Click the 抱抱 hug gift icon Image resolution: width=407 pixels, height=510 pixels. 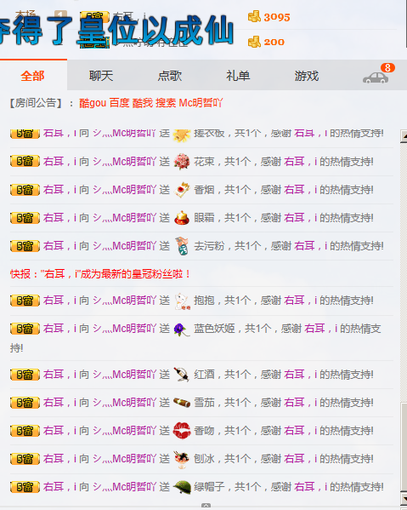click(x=182, y=301)
